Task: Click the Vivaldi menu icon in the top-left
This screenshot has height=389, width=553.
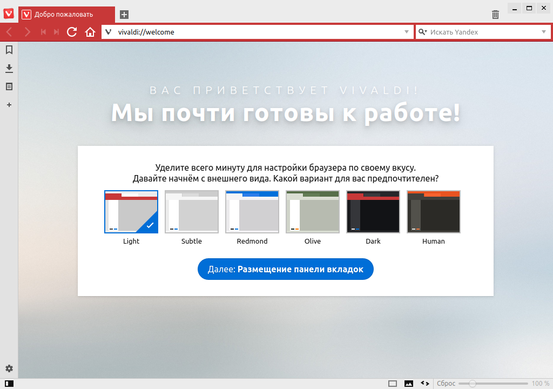Action: pyautogui.click(x=8, y=13)
